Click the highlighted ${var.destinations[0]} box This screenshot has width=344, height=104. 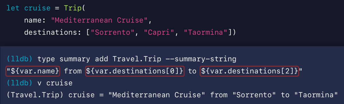point(134,71)
